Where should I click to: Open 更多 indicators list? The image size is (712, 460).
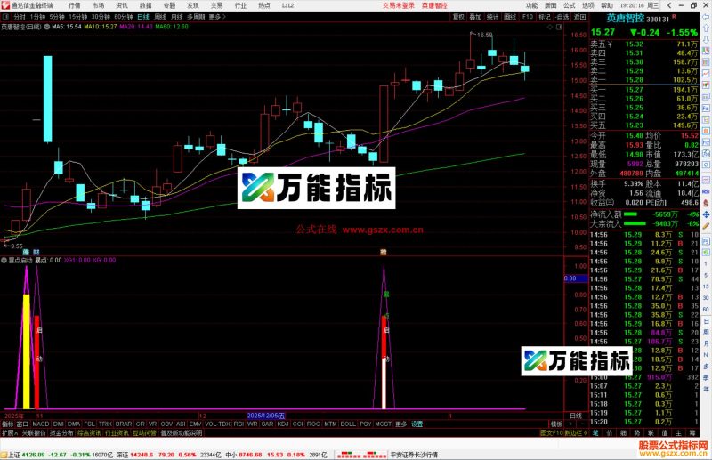tap(401, 424)
